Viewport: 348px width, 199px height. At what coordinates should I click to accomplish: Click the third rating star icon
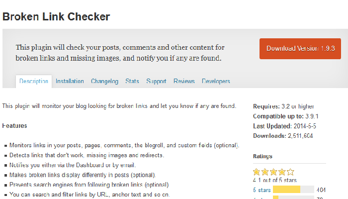tap(273, 172)
